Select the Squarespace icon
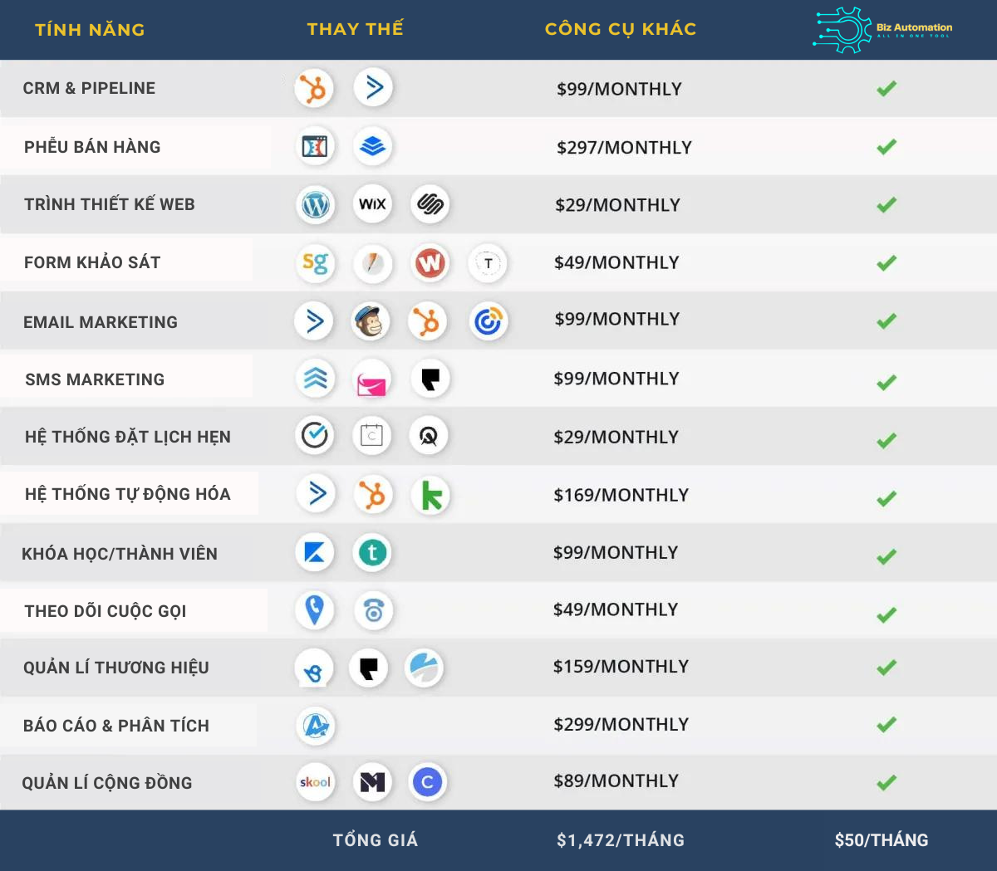 (x=430, y=203)
